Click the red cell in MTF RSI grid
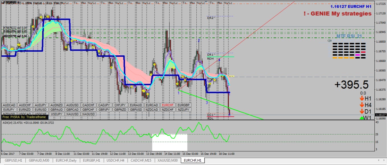The width and height of the screenshot is (387, 165). (x=363, y=52)
